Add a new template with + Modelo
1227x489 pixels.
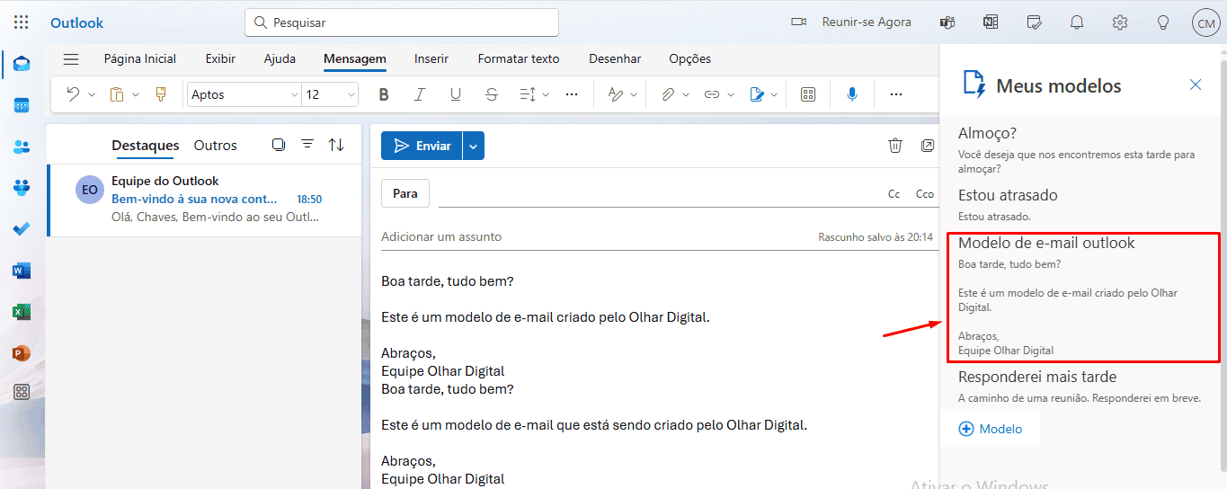tap(991, 429)
